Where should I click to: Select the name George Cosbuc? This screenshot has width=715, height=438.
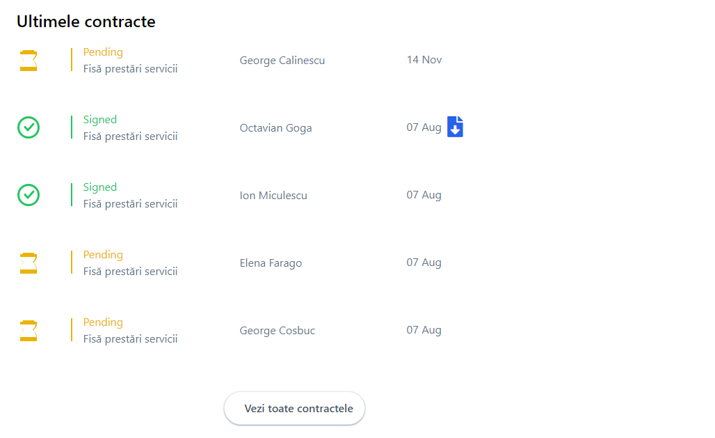[277, 331]
